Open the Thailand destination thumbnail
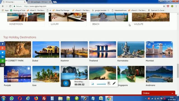The height and width of the screenshot is (101, 179). (x=103, y=49)
